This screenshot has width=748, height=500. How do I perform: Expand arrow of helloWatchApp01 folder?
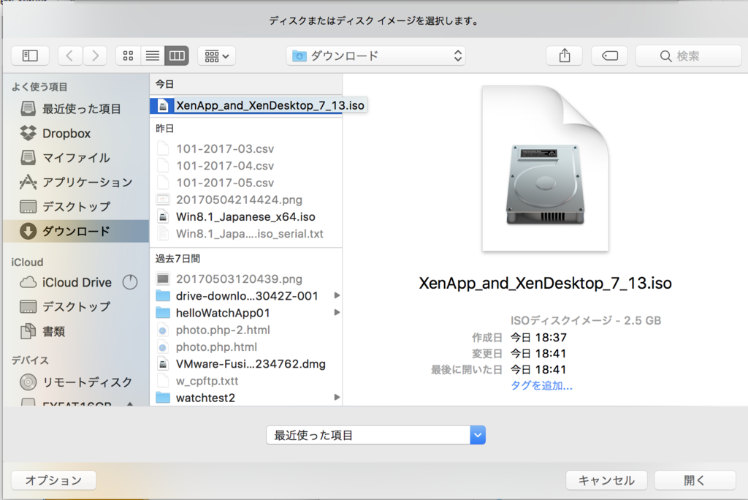tap(337, 312)
